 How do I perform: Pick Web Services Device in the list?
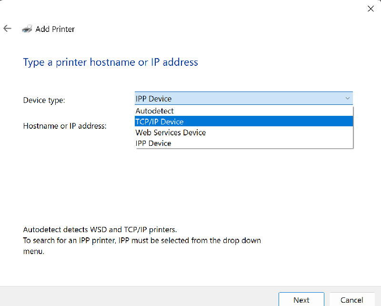170,133
